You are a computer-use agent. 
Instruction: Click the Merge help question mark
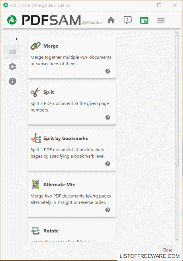108,71
